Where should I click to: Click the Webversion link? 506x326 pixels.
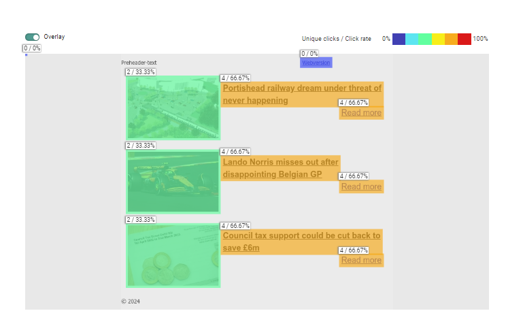point(316,63)
